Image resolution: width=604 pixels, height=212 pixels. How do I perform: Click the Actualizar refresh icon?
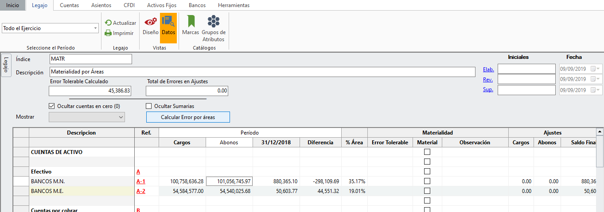click(108, 23)
